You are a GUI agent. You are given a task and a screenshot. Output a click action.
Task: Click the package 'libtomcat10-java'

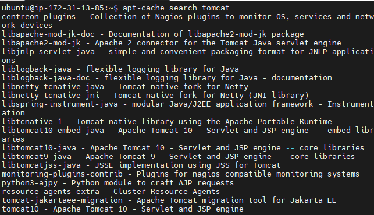click(x=39, y=148)
